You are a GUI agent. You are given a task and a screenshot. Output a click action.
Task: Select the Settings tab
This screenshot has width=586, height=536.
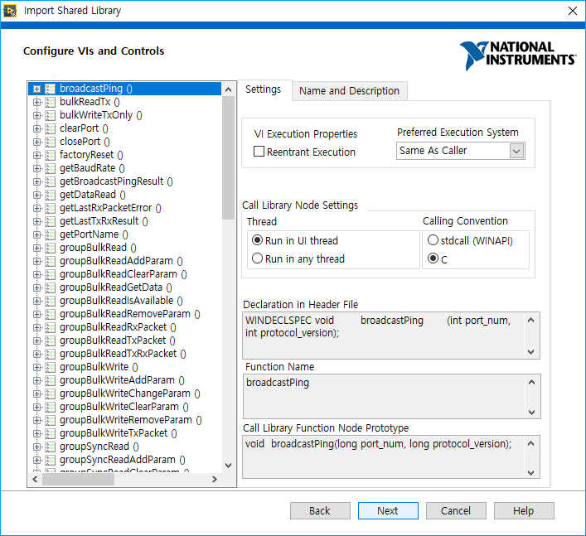tap(263, 89)
